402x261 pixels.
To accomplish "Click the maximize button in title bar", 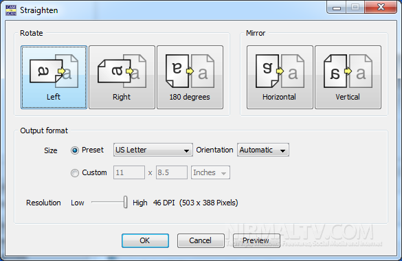I will point(355,8).
